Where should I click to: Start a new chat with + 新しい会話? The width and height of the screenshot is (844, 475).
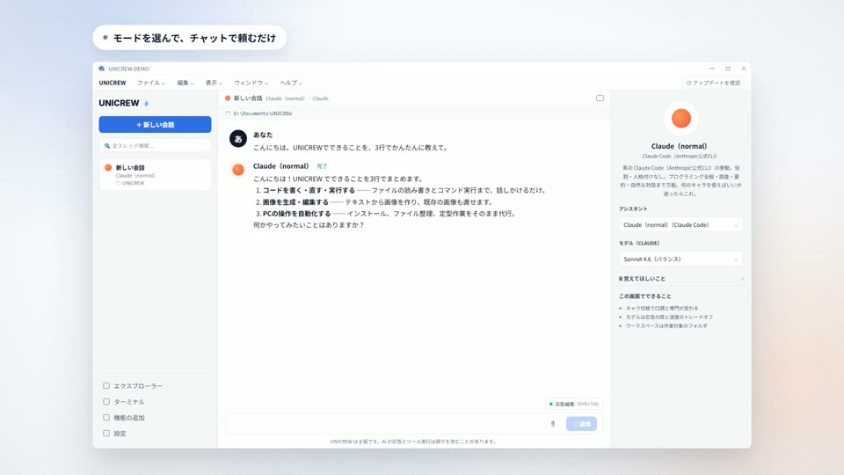(x=155, y=124)
